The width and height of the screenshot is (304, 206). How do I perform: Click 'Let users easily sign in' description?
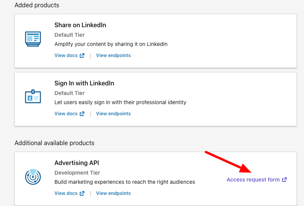click(x=120, y=102)
